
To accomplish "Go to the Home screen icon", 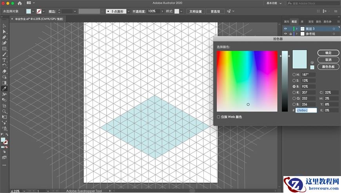I will point(20,3).
